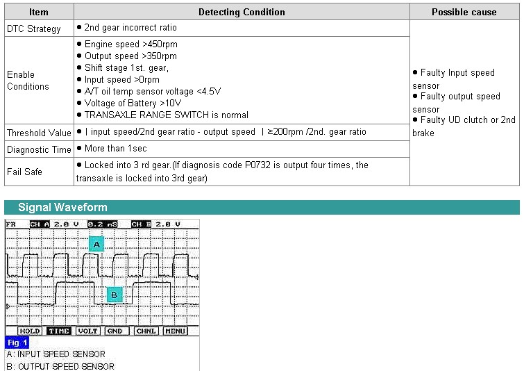Viewport: 524px width, 371px height.
Task: Click the teal A waveform marker
Action: [x=96, y=244]
